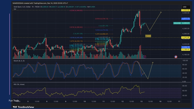Viewport: 194px width, 109px height.
Task: Click the yellow 15/60 label on chart
Action: pyautogui.click(x=148, y=36)
